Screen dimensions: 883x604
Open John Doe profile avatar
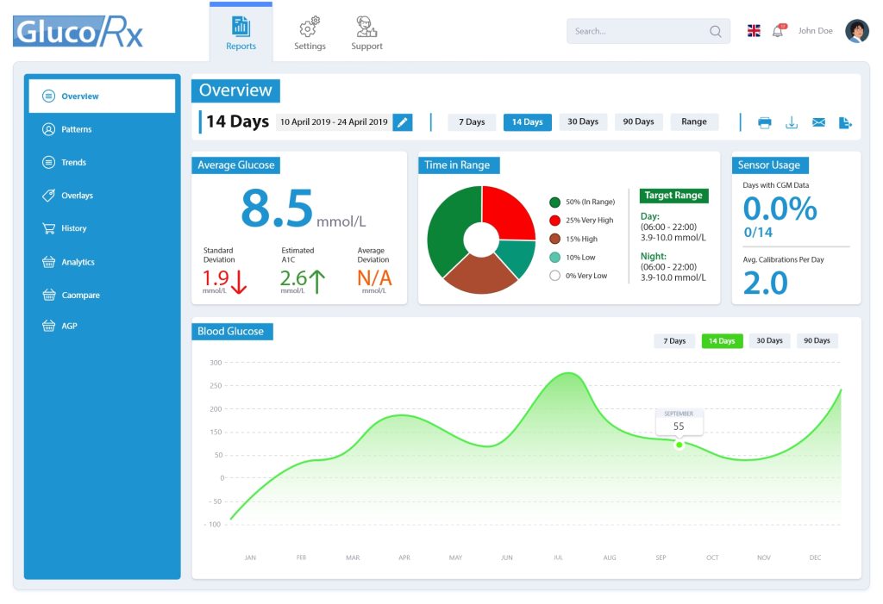[856, 31]
